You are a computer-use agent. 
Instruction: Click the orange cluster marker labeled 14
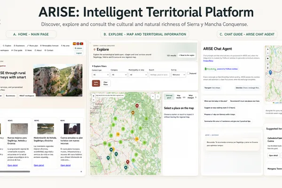137,139
